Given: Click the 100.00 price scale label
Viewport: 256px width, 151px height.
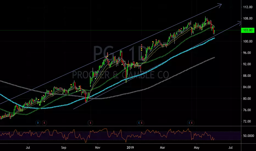Looking at the screenshot, I should coord(248,41).
